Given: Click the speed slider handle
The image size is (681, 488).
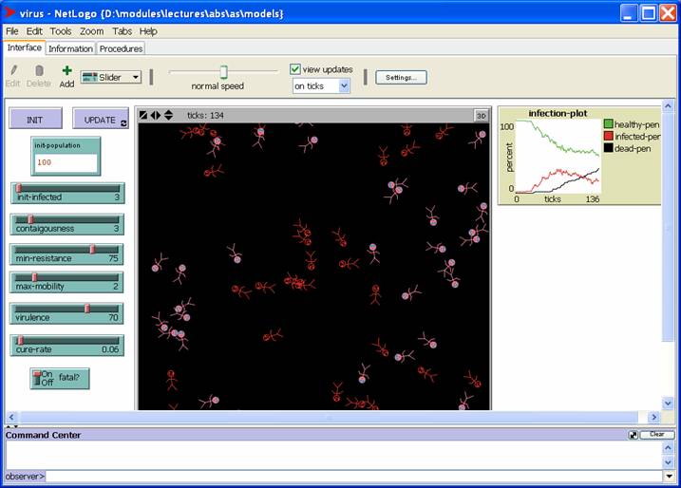Looking at the screenshot, I should click(x=223, y=71).
